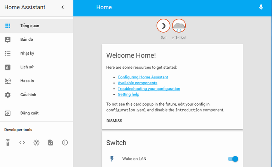This screenshot has height=167, width=272.
Task: Open the Configuring Home Assistant link
Action: tap(143, 77)
